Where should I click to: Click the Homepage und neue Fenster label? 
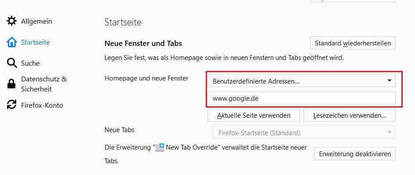pyautogui.click(x=146, y=78)
